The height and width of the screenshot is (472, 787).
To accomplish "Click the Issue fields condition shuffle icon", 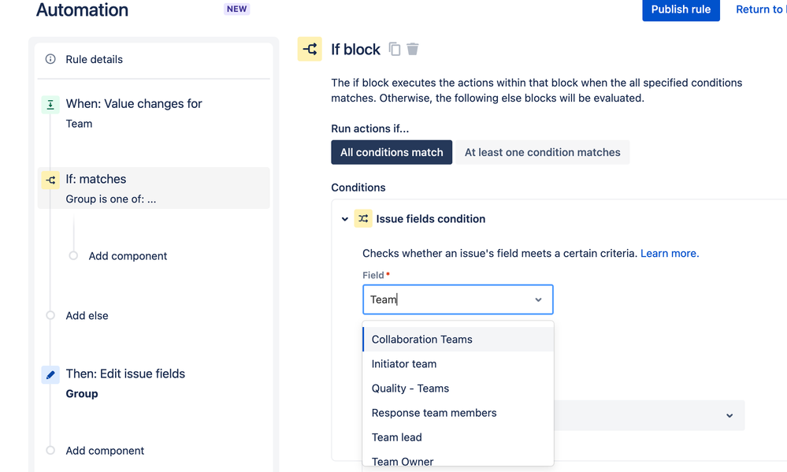I will pos(363,218).
